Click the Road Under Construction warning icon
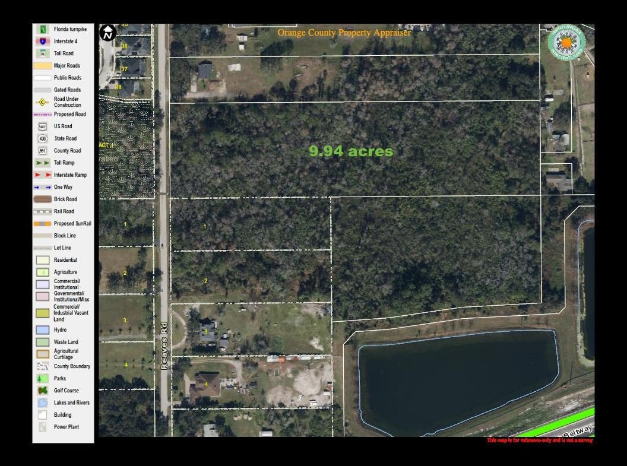The height and width of the screenshot is (466, 627). [42, 102]
